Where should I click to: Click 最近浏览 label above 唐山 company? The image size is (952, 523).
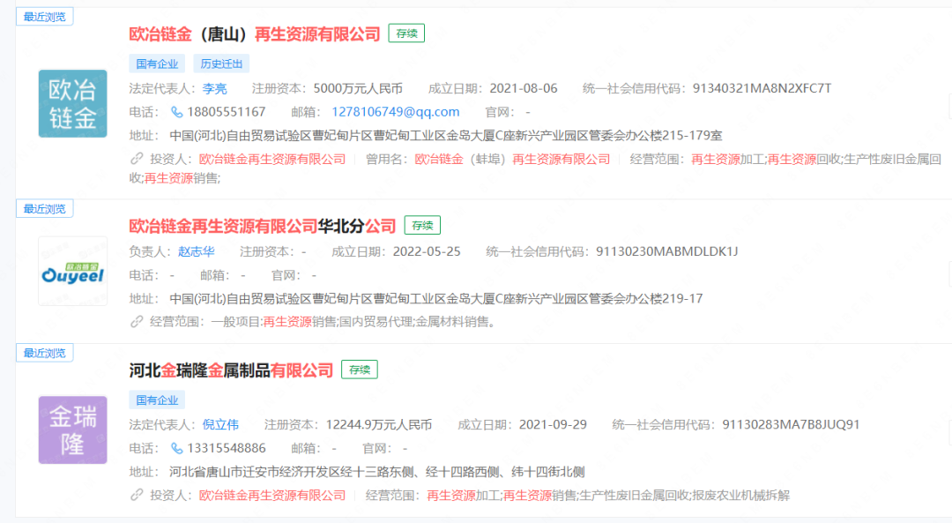click(x=44, y=17)
